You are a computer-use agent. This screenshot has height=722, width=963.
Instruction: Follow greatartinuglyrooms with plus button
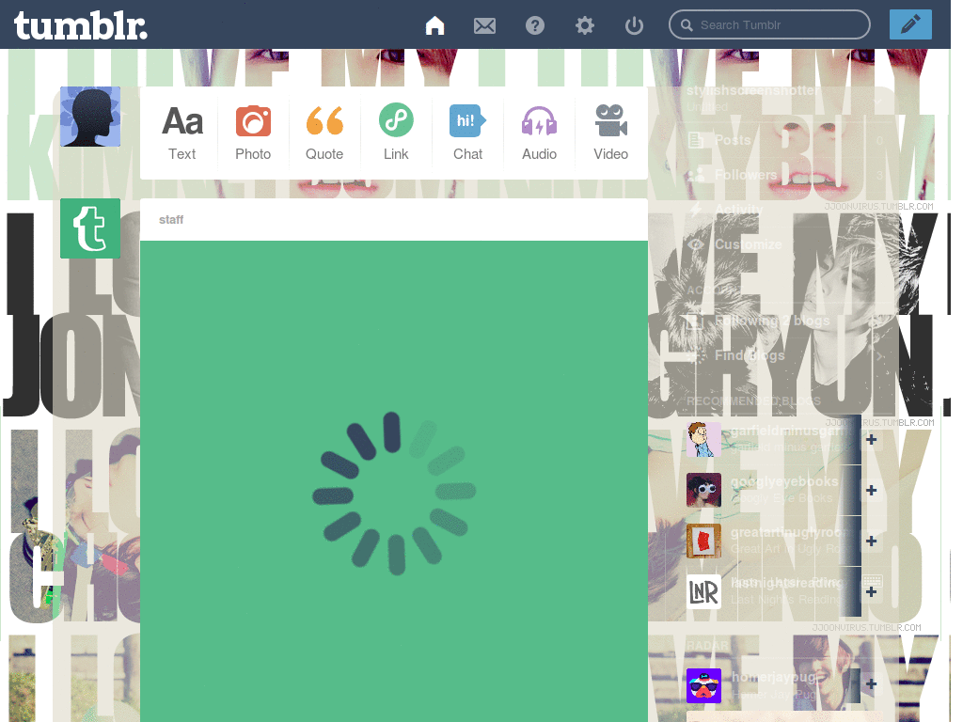click(x=871, y=541)
